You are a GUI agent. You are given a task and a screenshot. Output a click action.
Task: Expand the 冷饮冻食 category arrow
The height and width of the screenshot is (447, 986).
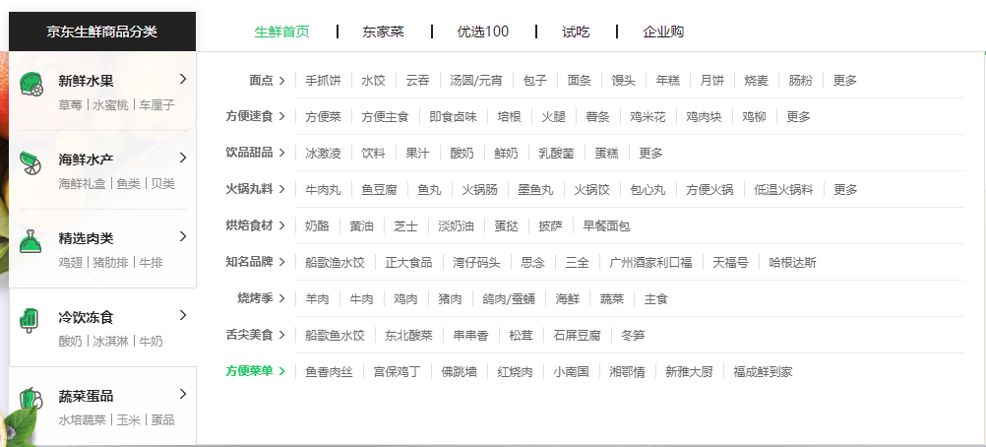pos(183,315)
